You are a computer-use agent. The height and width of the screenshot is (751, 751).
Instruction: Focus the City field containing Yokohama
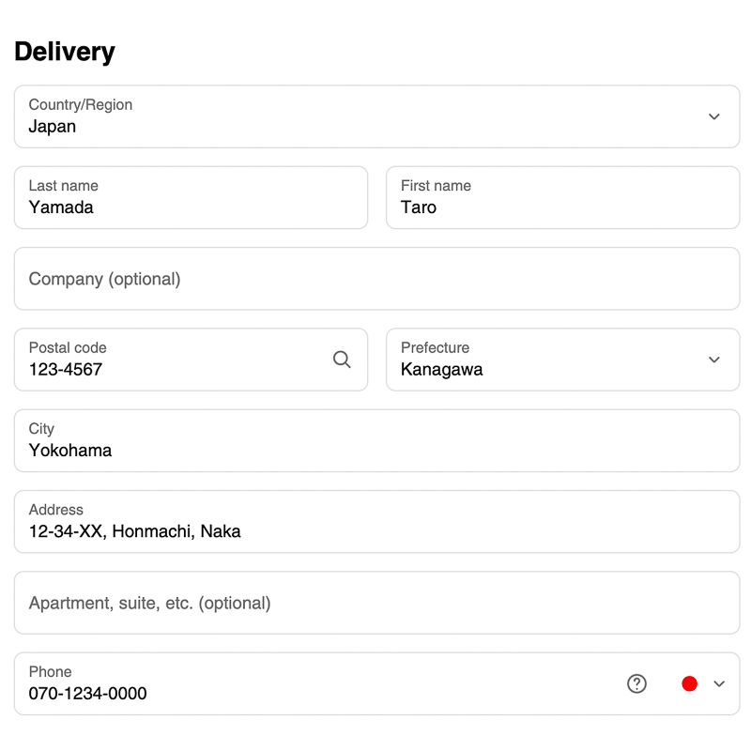[x=377, y=440]
